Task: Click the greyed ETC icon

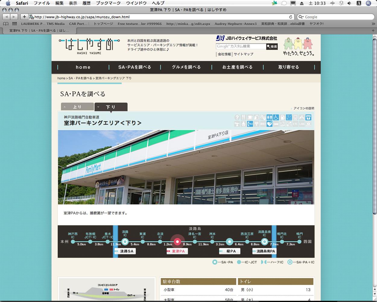Action: point(295,124)
